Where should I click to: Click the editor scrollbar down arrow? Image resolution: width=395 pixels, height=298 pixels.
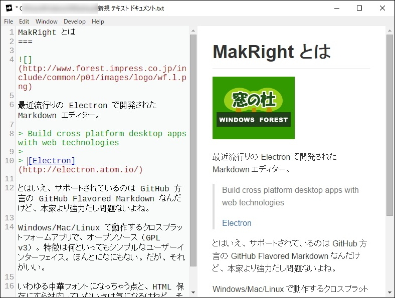[x=193, y=292]
